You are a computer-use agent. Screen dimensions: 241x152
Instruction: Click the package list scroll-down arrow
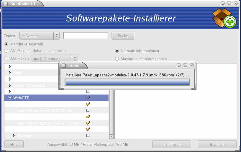[x=112, y=137]
